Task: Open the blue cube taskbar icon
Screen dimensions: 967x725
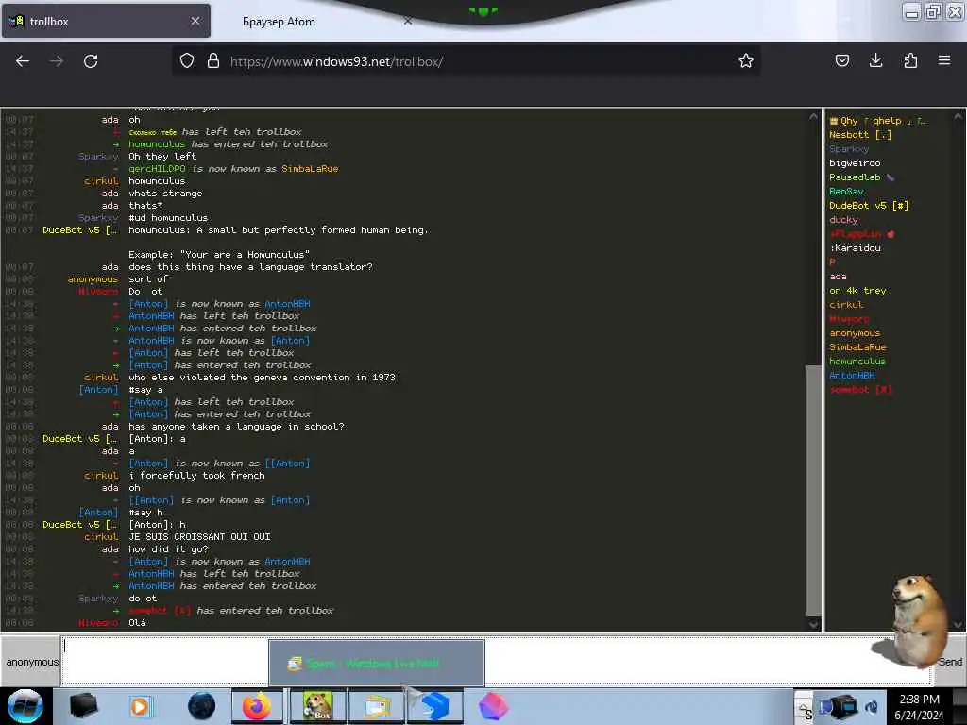Action: tap(435, 706)
